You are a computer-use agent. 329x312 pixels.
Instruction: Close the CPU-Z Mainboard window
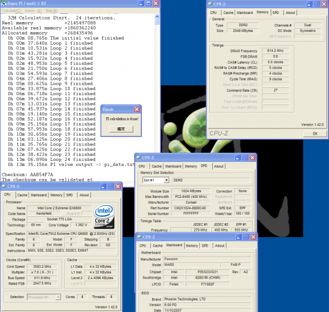[x=253, y=237]
